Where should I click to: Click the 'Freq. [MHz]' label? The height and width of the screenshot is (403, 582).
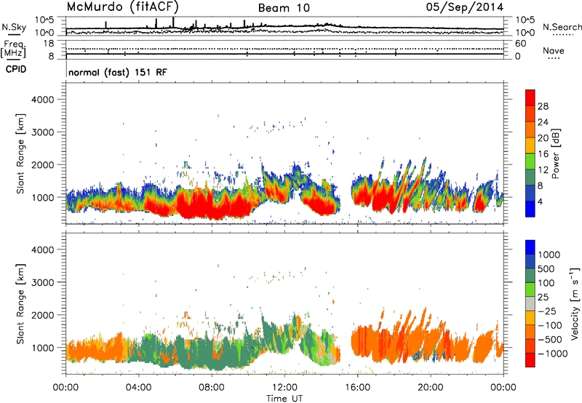14,49
